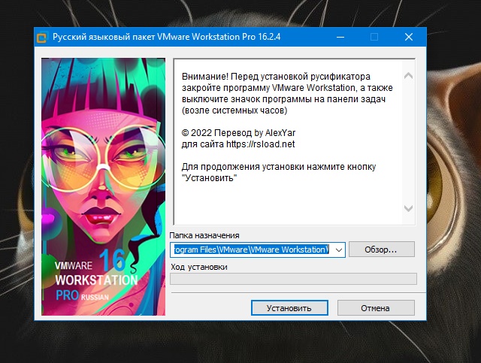Click the scroll down arrow in text box
The width and height of the screenshot is (481, 363).
(408, 208)
